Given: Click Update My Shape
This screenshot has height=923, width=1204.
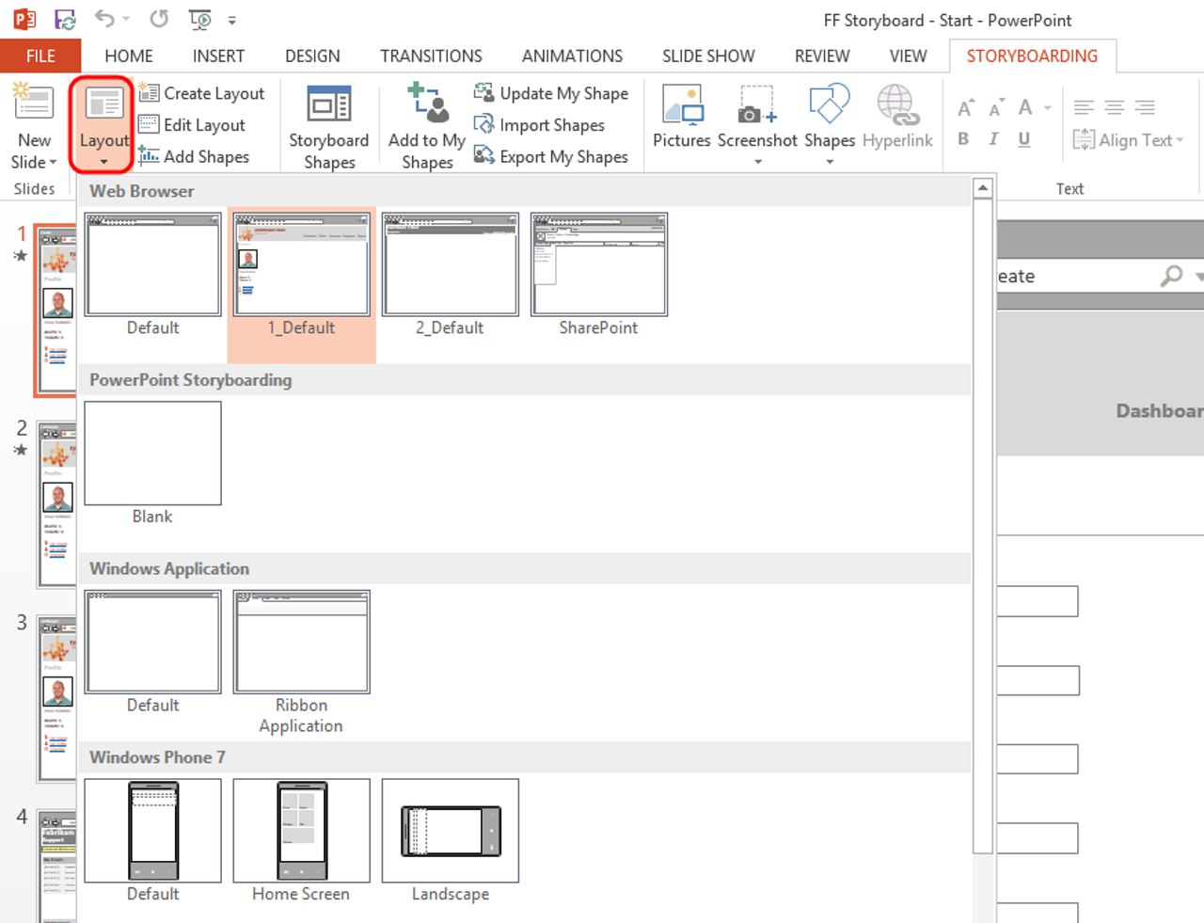Looking at the screenshot, I should click(x=550, y=93).
